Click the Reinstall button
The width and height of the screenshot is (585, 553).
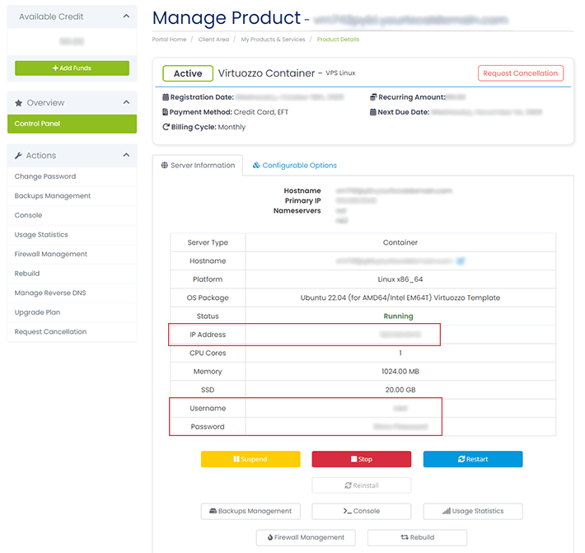point(361,485)
